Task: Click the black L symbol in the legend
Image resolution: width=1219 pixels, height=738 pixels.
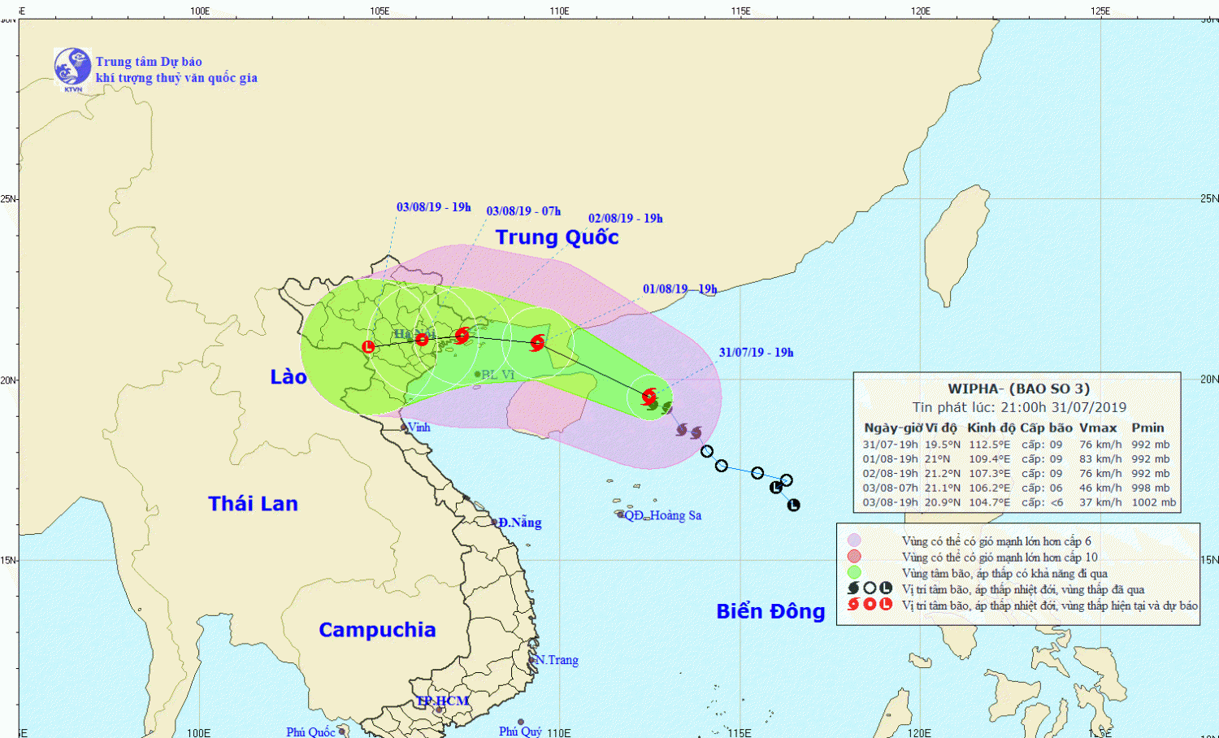Action: (886, 588)
